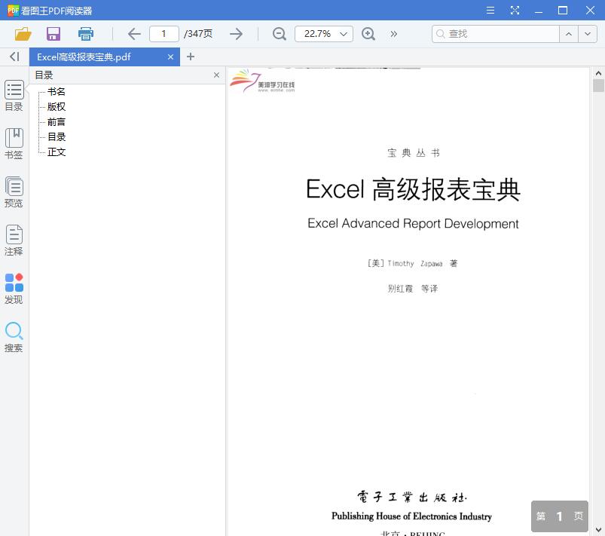
Task: Open the 前言 section from the catalog
Action: (56, 121)
